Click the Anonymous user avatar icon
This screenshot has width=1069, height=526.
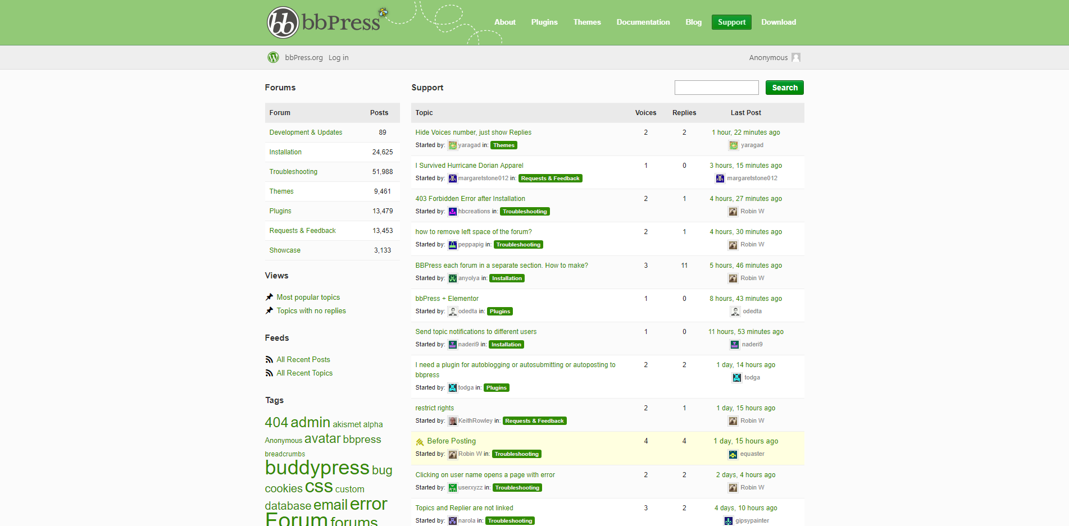pyautogui.click(x=796, y=57)
